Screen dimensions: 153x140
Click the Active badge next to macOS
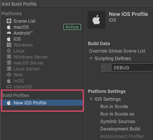[x=72, y=27]
